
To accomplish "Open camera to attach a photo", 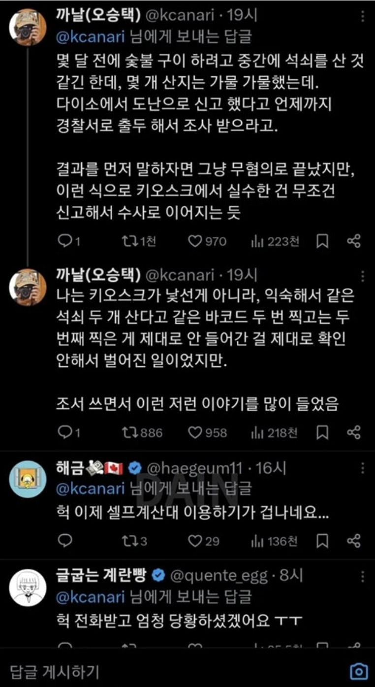I will pyautogui.click(x=358, y=671).
